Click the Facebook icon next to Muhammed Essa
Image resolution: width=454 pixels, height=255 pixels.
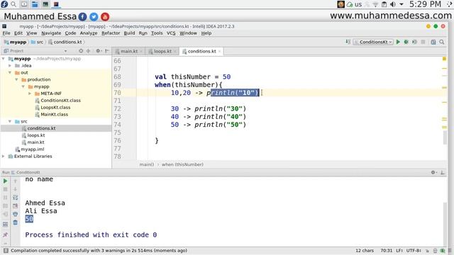tap(82, 17)
